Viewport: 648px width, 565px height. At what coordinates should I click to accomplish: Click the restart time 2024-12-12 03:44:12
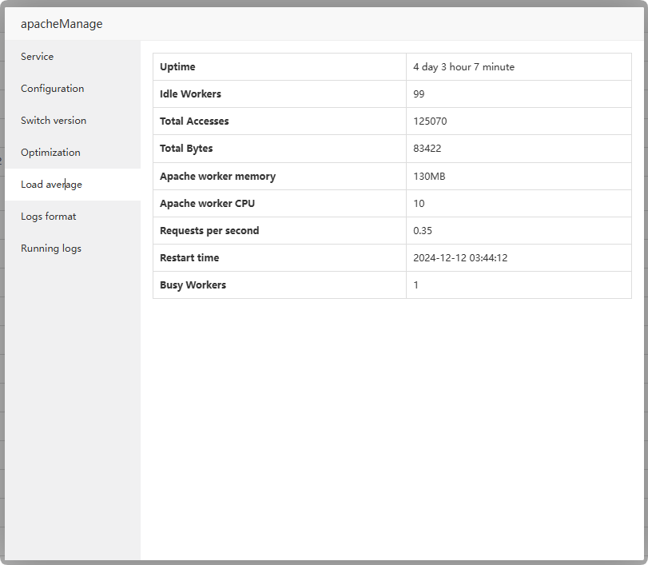coord(460,257)
